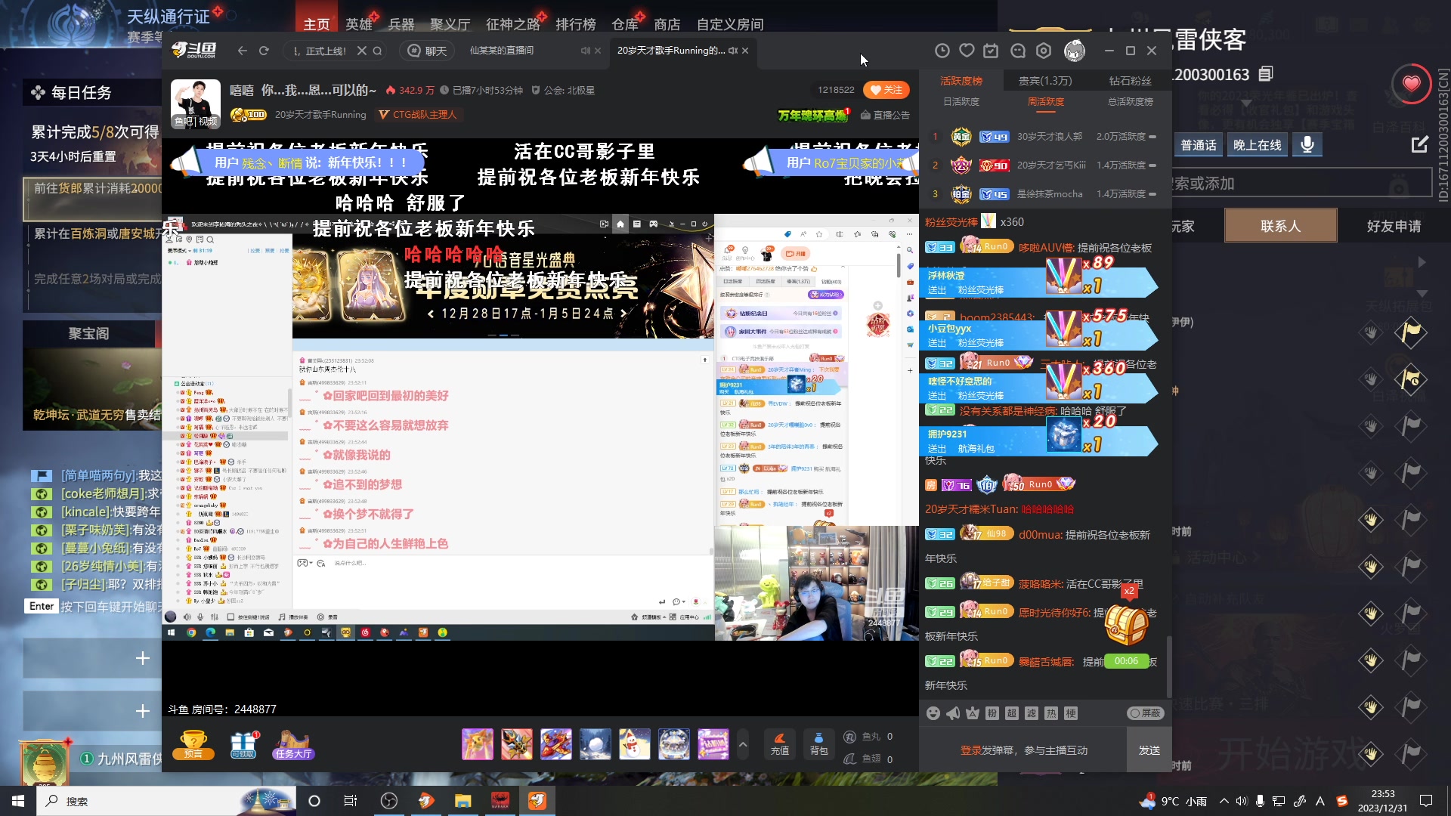The width and height of the screenshot is (1451, 816).
Task: Click 热 hot icon in chat toolbar
Action: tap(1051, 713)
